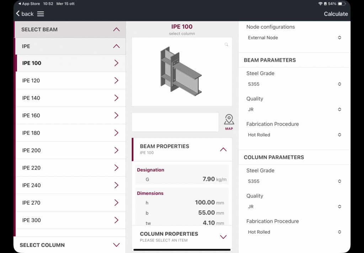Tap the arrow icon beside IPE 300
This screenshot has height=253, width=364.
tap(116, 220)
